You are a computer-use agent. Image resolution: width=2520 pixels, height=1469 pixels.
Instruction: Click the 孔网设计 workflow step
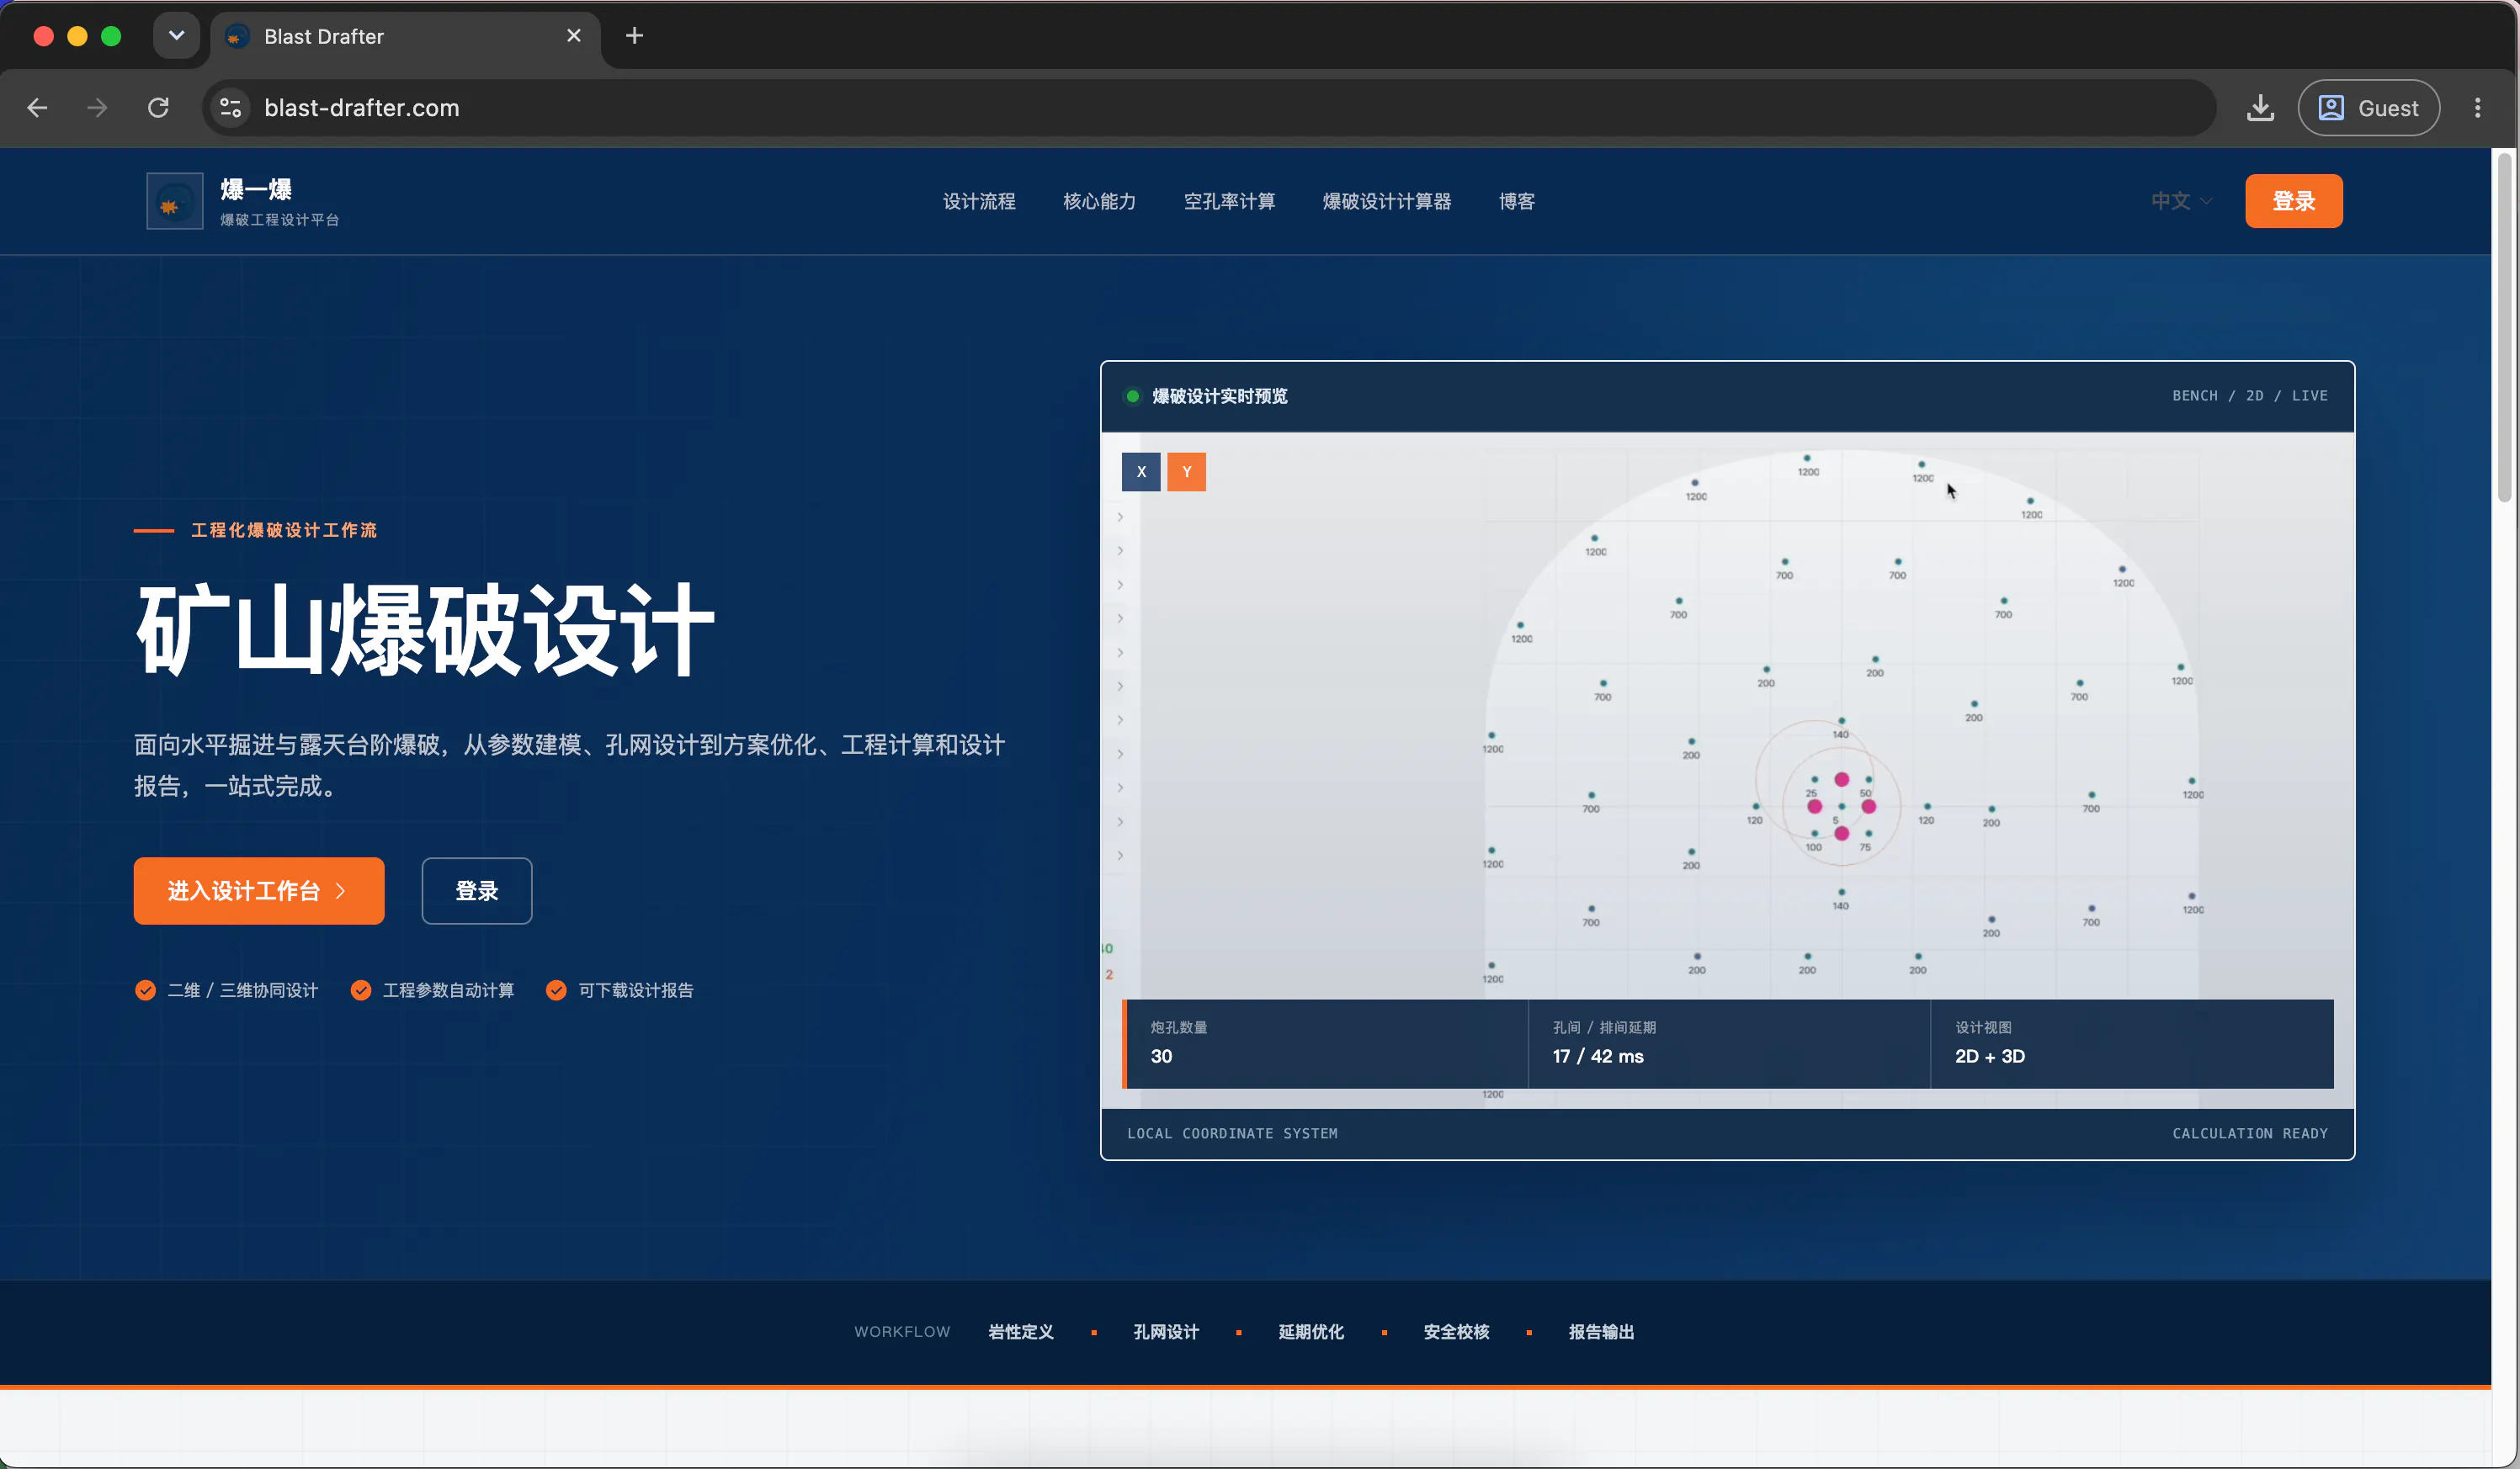coord(1166,1332)
